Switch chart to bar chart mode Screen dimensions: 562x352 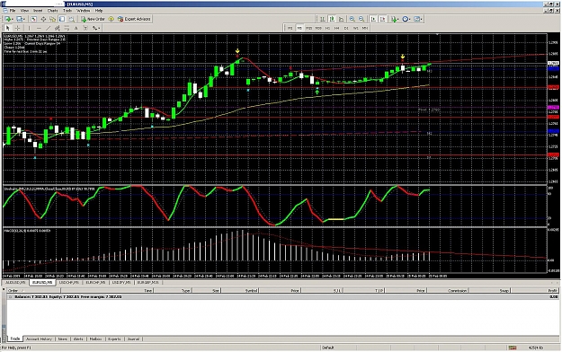click(x=323, y=19)
